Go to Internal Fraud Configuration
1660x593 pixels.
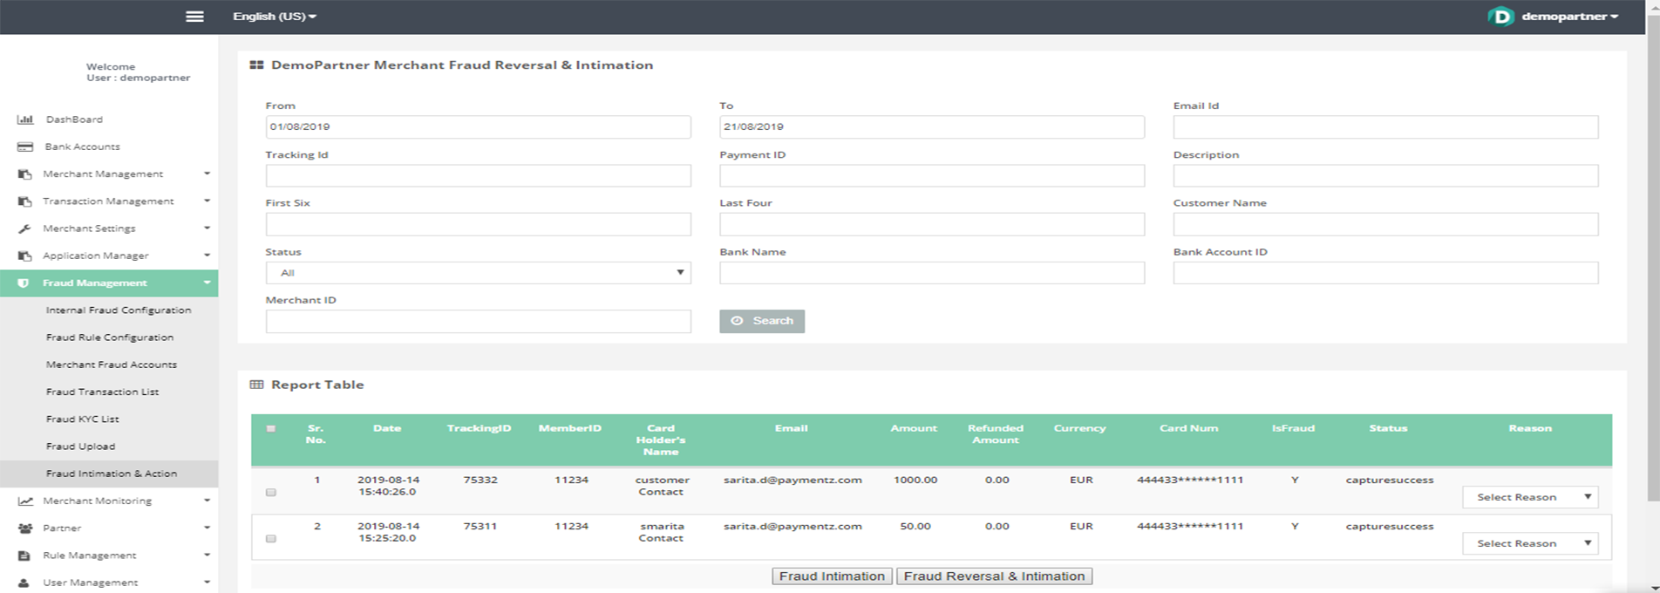[x=119, y=310]
